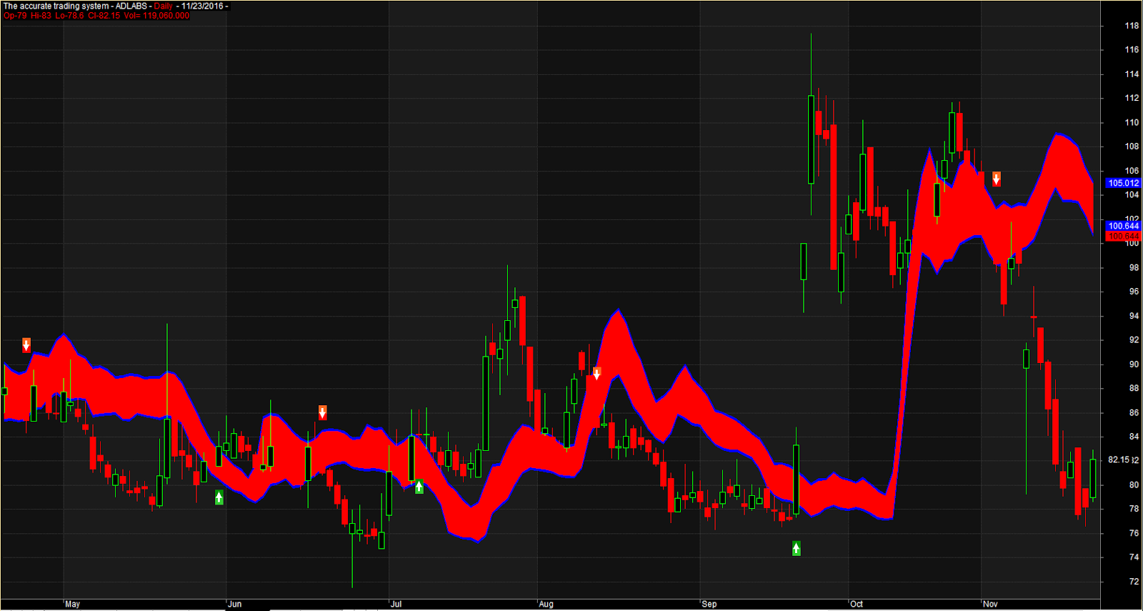Click the last green candle near 82
The width and height of the screenshot is (1143, 611).
[x=1092, y=479]
